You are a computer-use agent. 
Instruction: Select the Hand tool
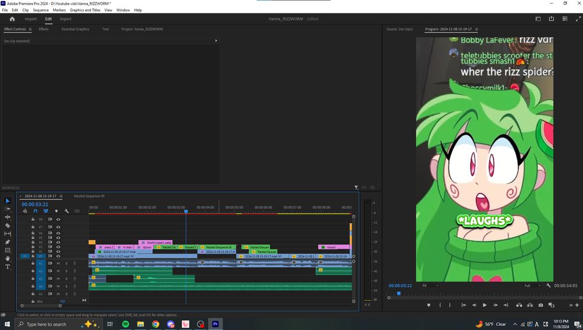(x=8, y=258)
